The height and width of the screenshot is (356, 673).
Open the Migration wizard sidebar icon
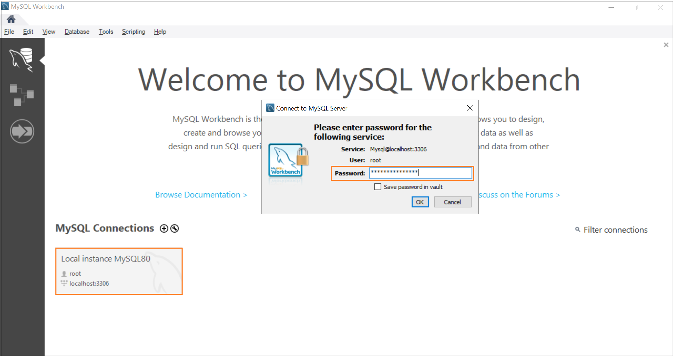click(22, 131)
